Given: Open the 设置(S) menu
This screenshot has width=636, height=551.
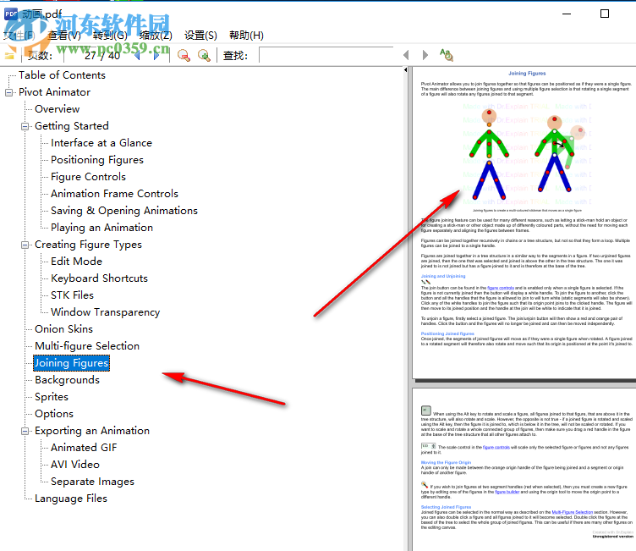Looking at the screenshot, I should pyautogui.click(x=200, y=36).
